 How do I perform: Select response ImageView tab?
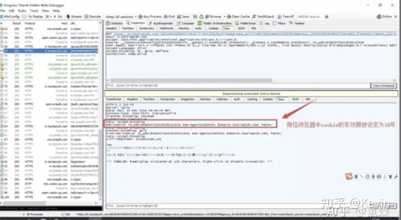coord(188,99)
